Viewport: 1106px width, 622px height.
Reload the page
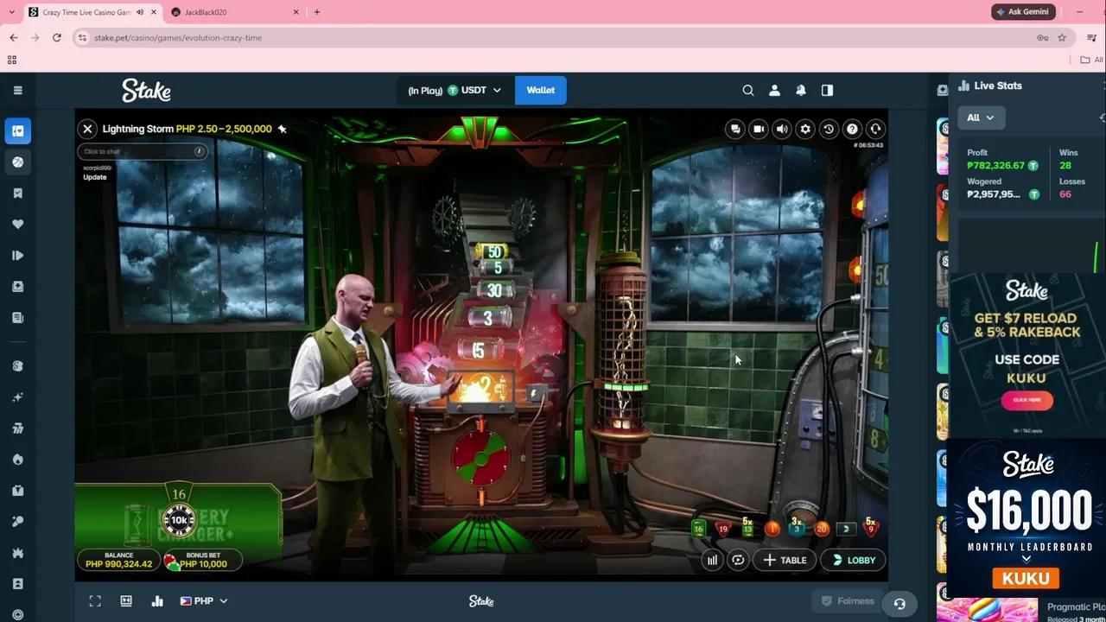point(57,38)
